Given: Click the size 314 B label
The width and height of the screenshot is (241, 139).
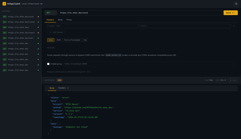Looking at the screenshot, I should (221, 80).
